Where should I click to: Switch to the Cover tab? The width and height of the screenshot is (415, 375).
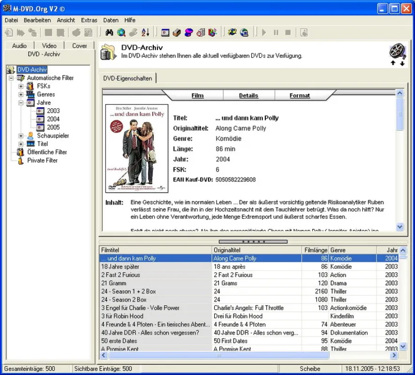pyautogui.click(x=79, y=45)
